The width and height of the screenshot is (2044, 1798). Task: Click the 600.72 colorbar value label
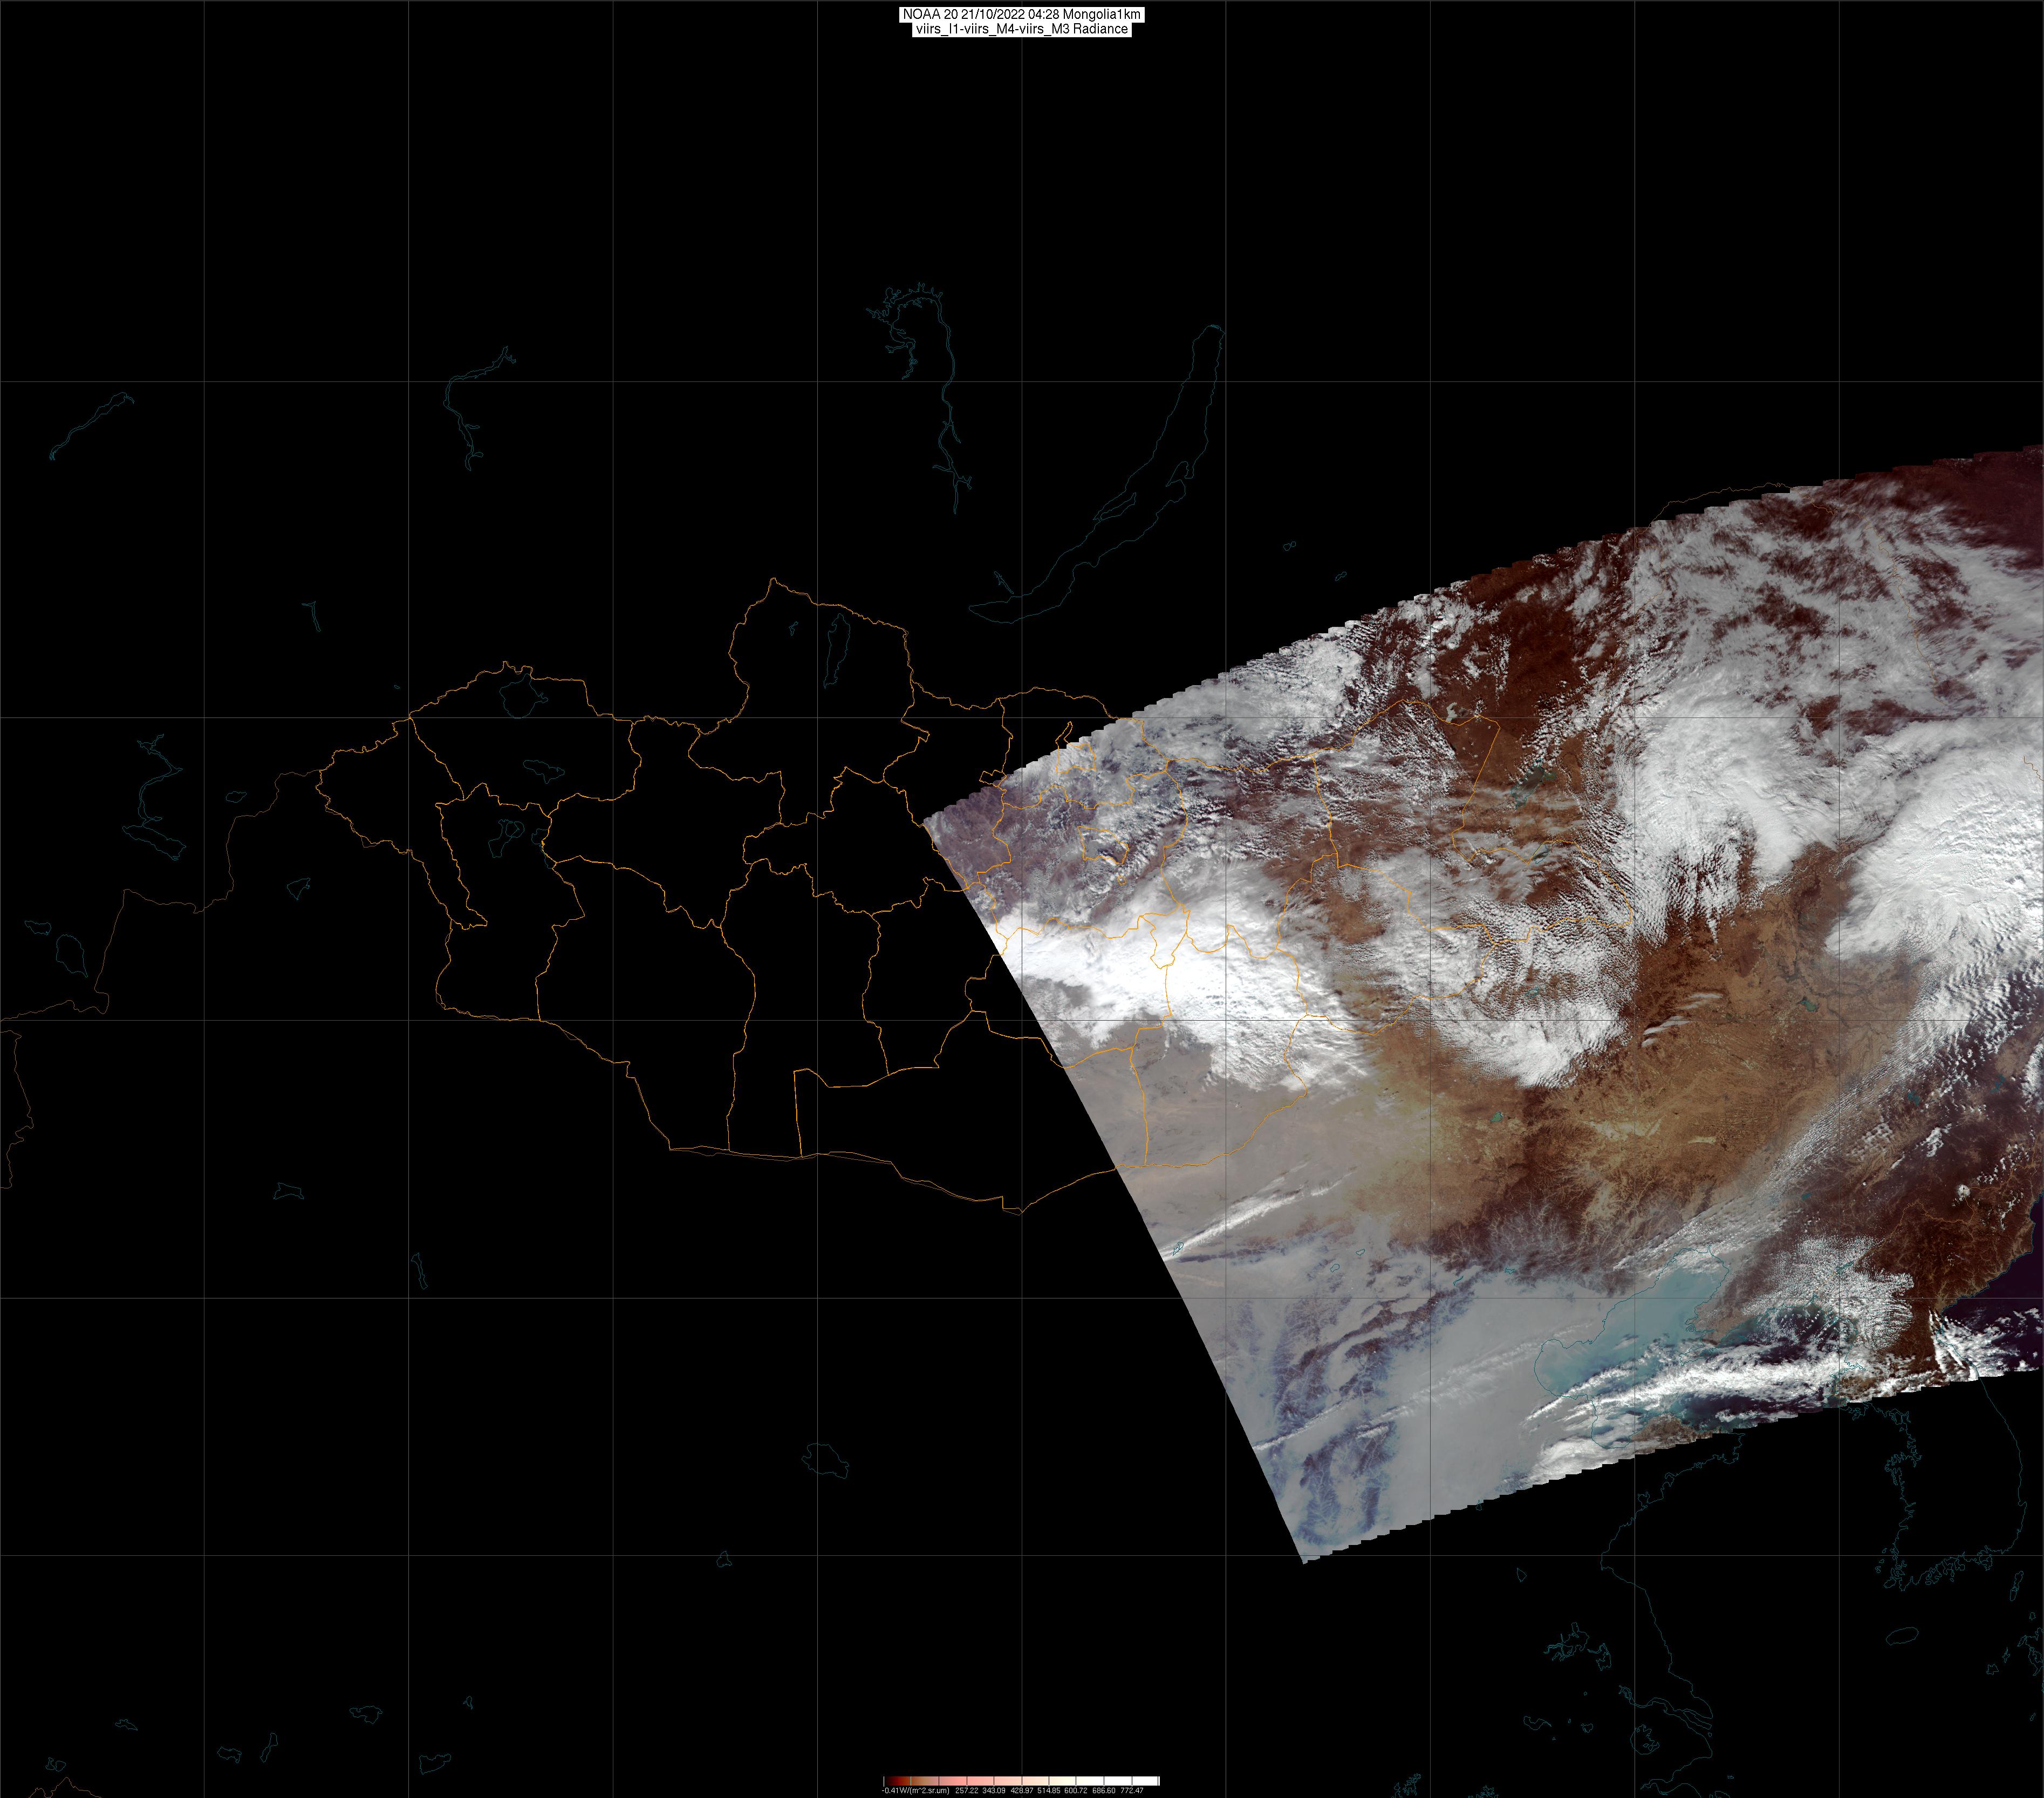click(x=1076, y=1791)
